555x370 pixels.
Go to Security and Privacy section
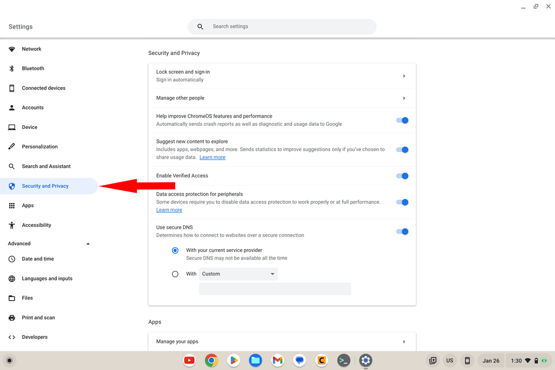(44, 186)
